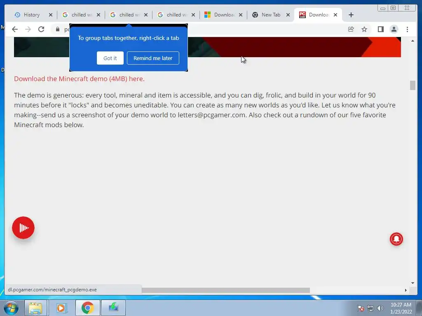Click the page banner image
Image resolution: width=422 pixels, height=316 pixels.
click(207, 47)
